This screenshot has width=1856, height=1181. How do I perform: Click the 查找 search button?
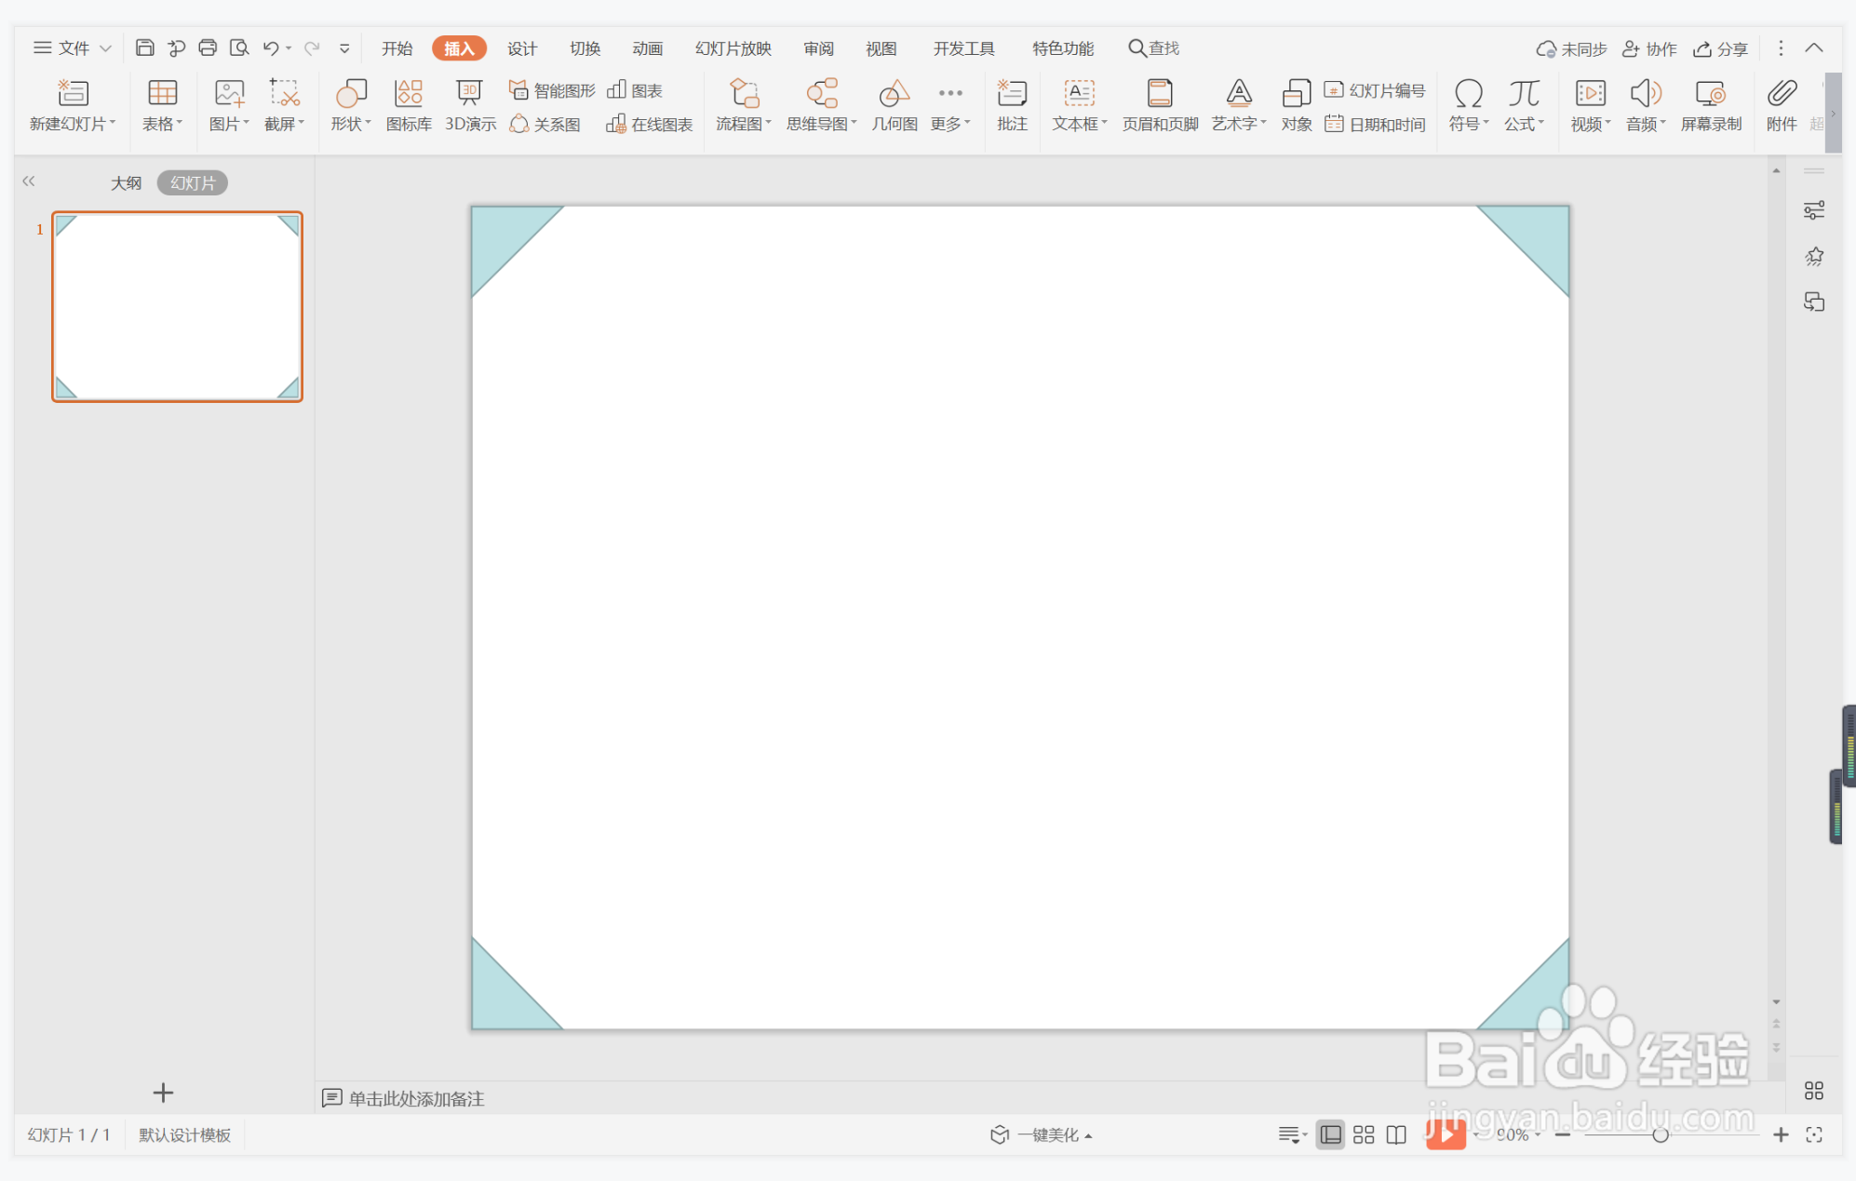[1153, 47]
